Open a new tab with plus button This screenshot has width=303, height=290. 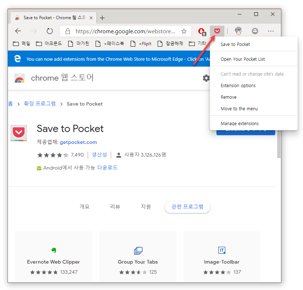point(102,18)
